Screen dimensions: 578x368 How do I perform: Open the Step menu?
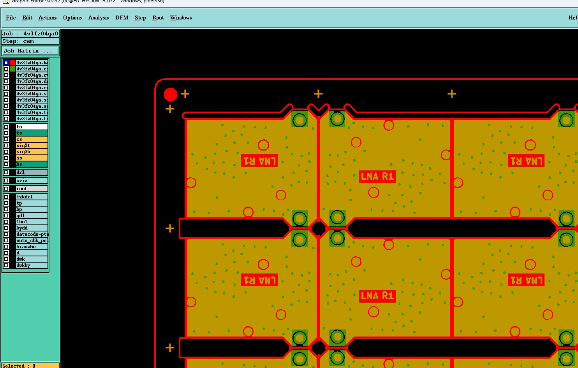pos(140,18)
